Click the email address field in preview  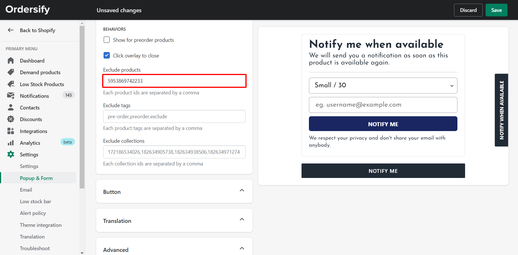383,105
